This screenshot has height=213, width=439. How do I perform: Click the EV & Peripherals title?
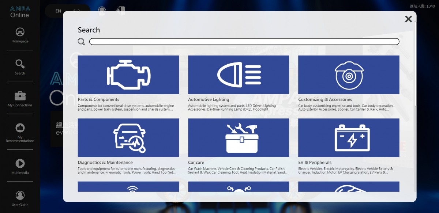tap(315, 163)
